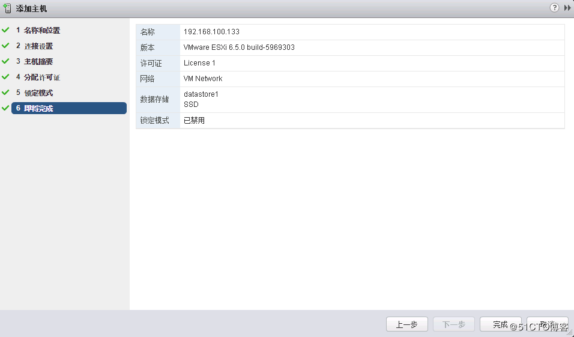574x337 pixels.
Task: Click the 许可证 row label
Action: pos(151,63)
